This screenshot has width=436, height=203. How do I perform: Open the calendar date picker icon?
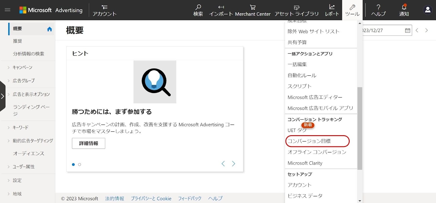(x=407, y=30)
